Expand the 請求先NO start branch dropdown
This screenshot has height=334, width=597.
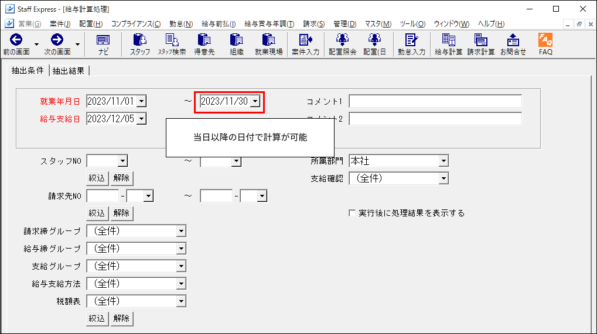pos(148,197)
